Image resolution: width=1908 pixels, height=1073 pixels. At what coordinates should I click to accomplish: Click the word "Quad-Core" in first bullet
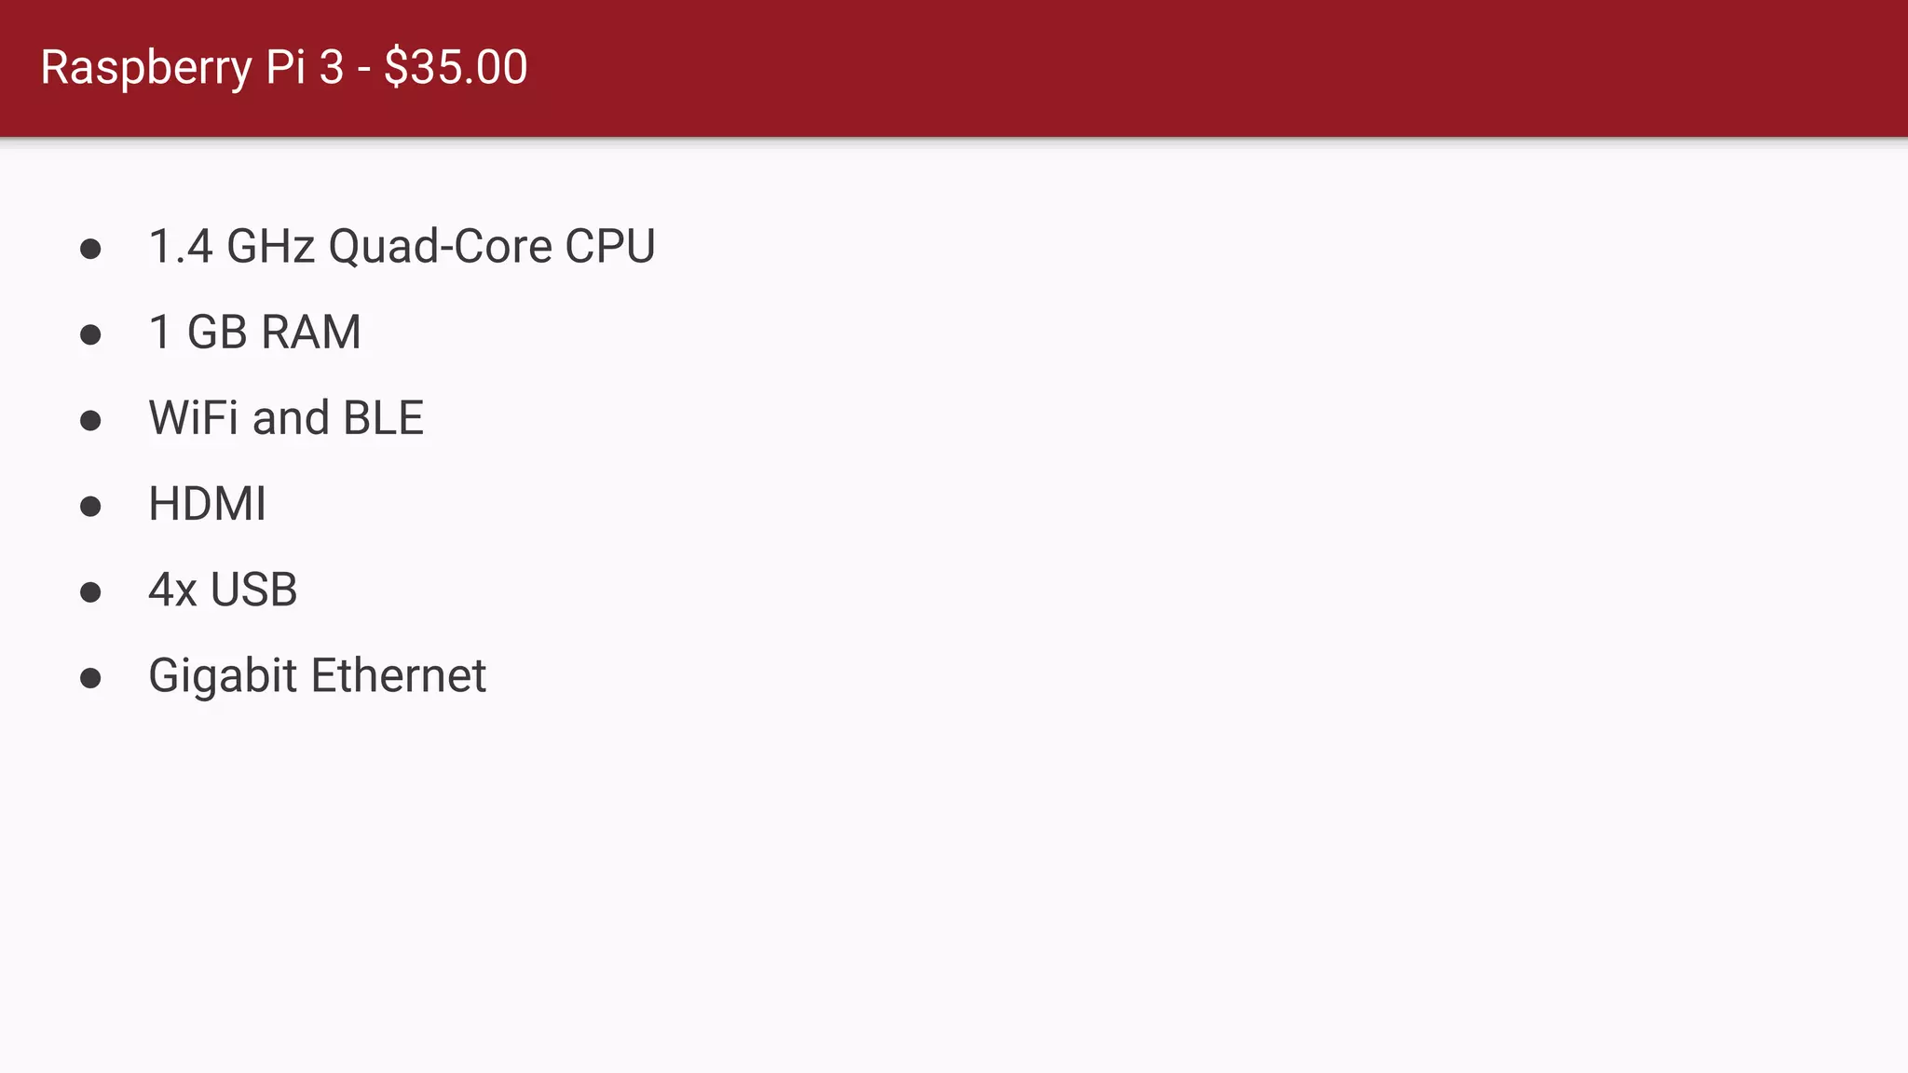tap(440, 247)
